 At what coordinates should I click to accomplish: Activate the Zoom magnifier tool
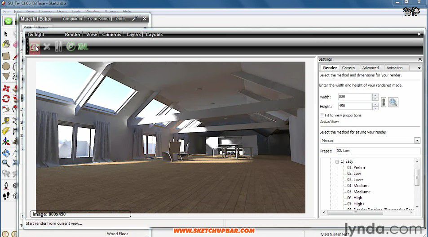tap(6, 163)
